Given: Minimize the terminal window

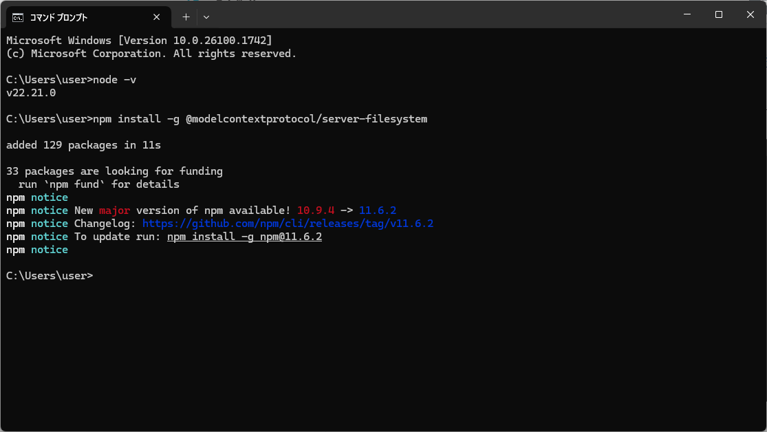Looking at the screenshot, I should [687, 14].
